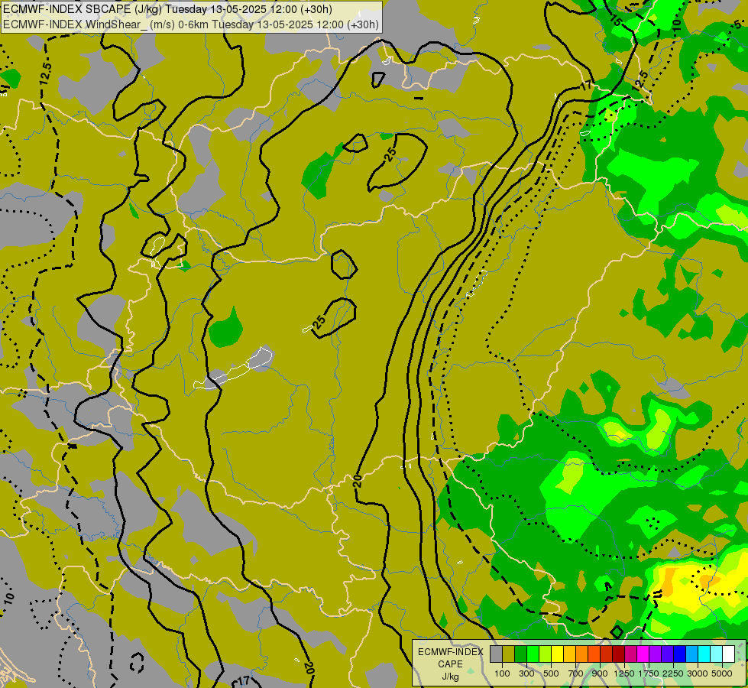The width and height of the screenshot is (748, 688).
Task: Click the 25 label on the contour above the lake
Action: (x=320, y=320)
